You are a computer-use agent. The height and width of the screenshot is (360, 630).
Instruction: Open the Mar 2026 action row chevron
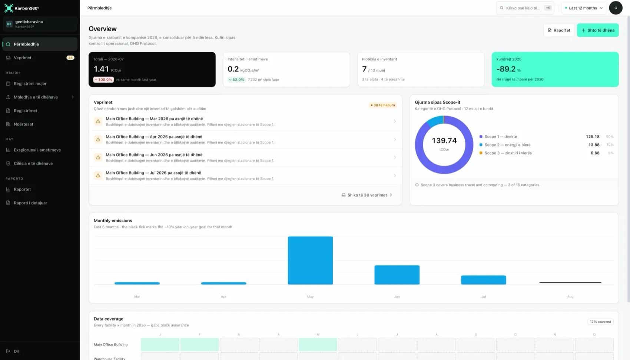tap(395, 121)
